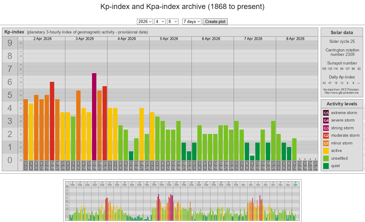Click the G5 extreme storm legend icon
The image size is (365, 222).
(326, 113)
